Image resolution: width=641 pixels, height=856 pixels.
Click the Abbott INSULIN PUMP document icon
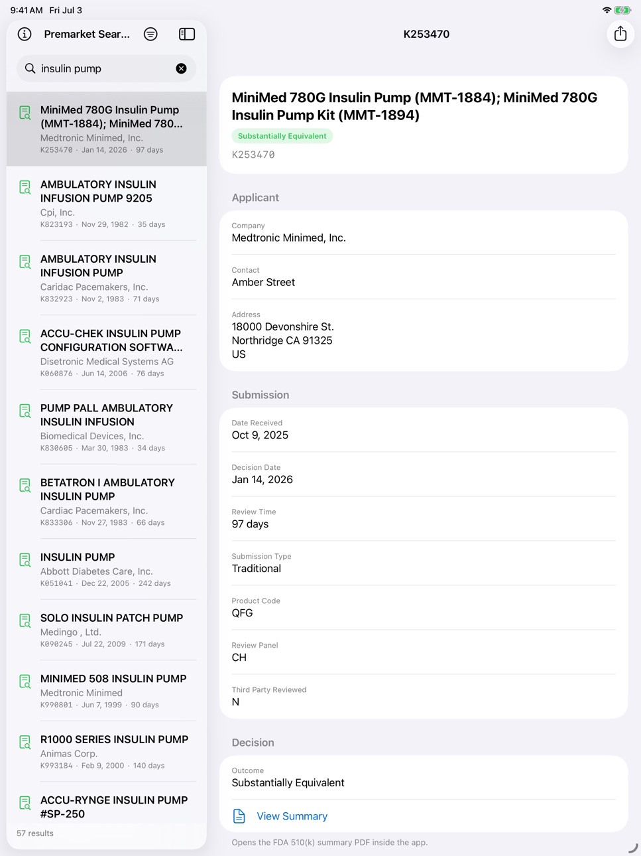[x=25, y=559]
